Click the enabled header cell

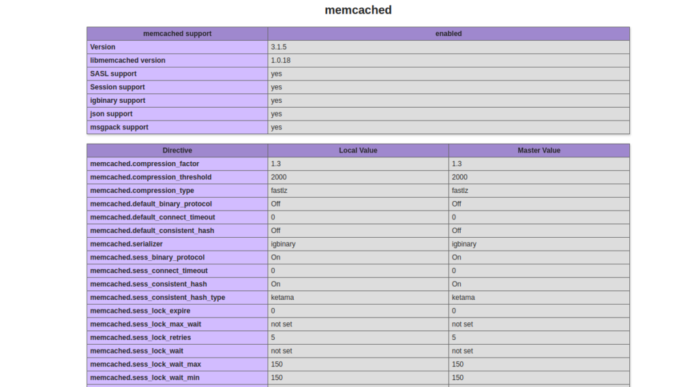click(x=449, y=34)
